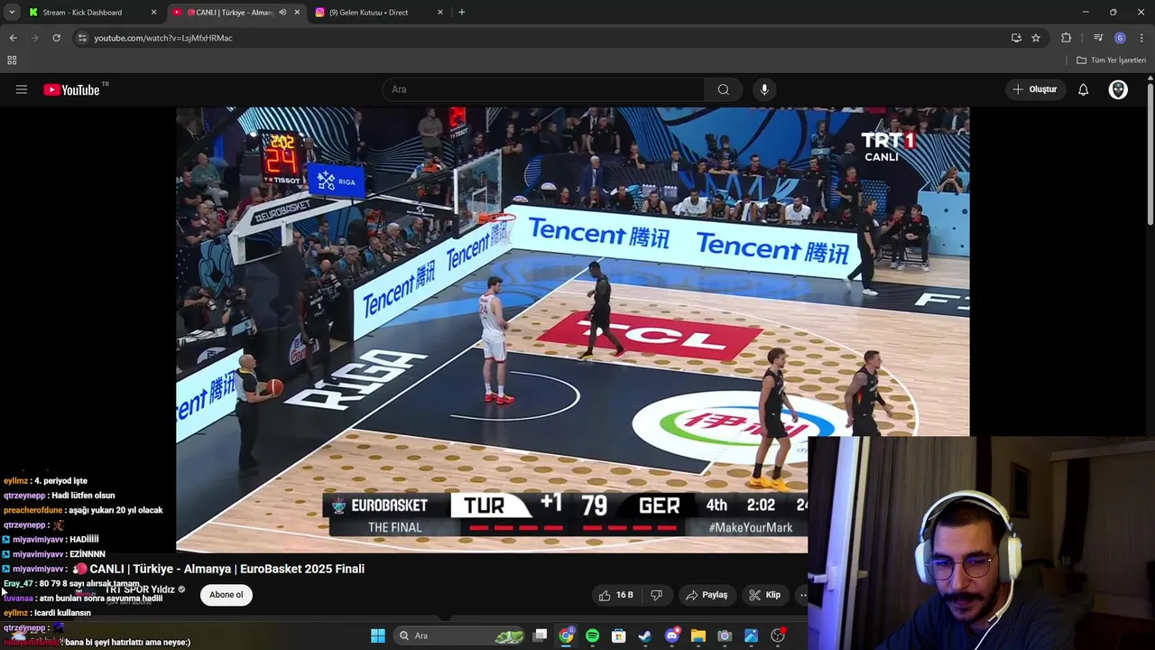Screen dimensions: 1155x650
Task: Open the Windows Start button
Action: coord(378,636)
